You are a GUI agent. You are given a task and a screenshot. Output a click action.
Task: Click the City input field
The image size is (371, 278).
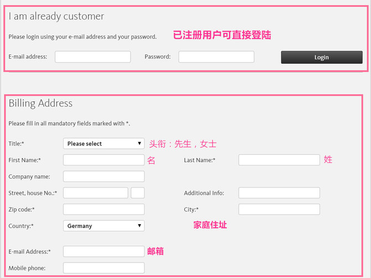point(279,209)
